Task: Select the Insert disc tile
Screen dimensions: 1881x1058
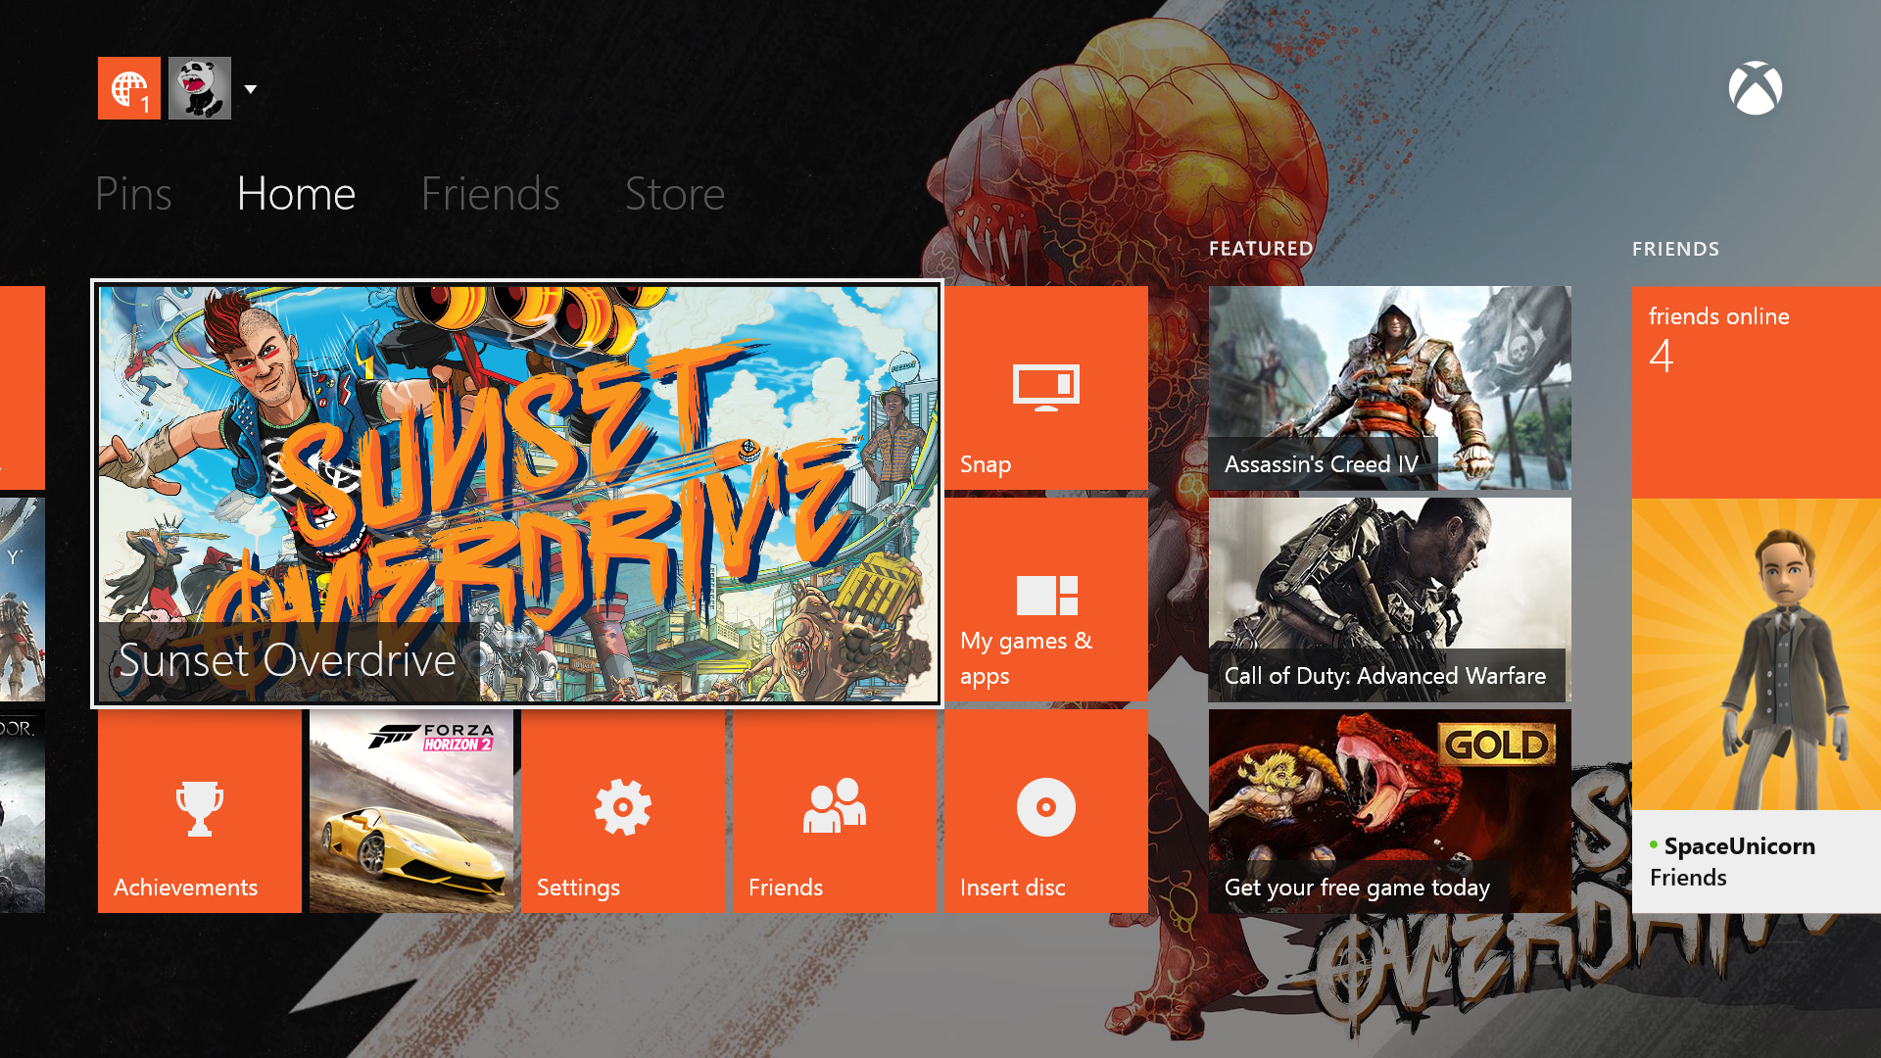Action: coord(1046,811)
